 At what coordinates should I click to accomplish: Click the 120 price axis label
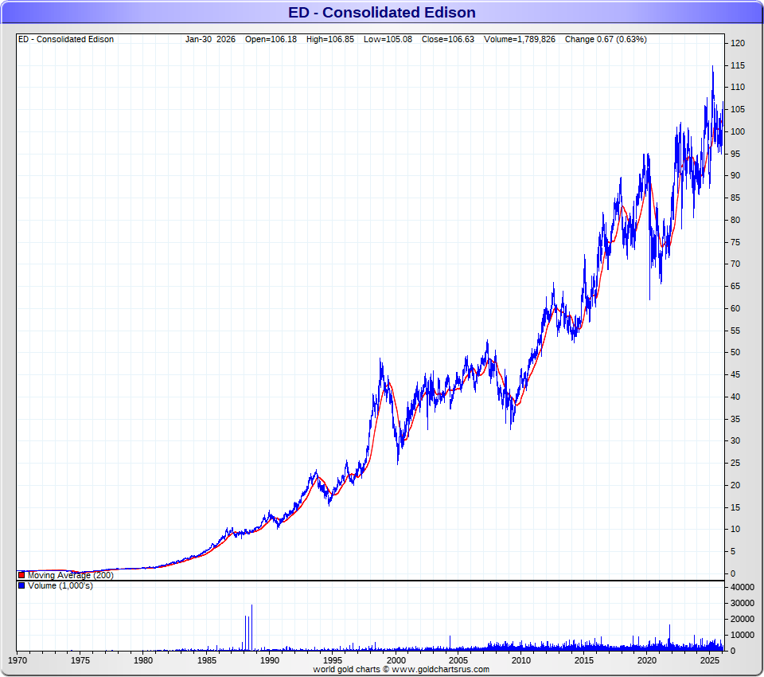[x=738, y=43]
